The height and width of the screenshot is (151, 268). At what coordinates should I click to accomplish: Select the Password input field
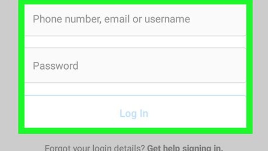coord(135,65)
